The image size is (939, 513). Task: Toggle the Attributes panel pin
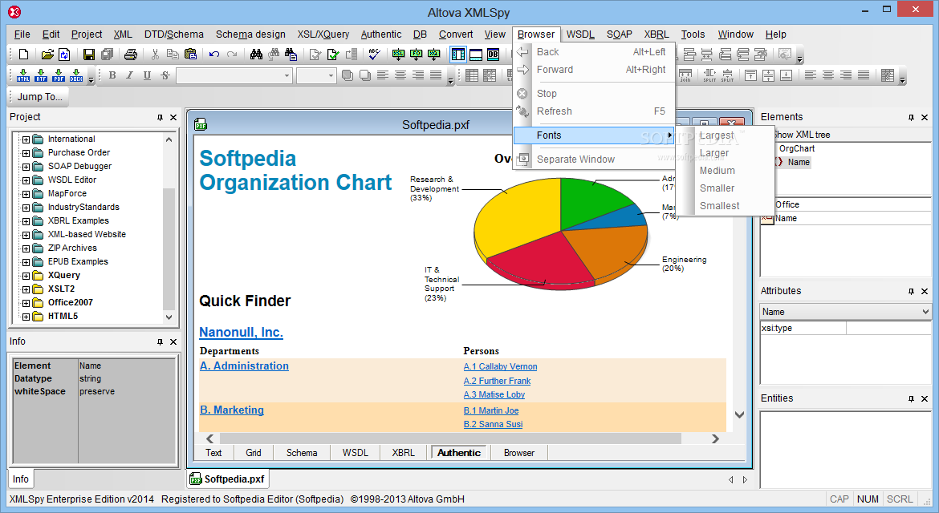911,291
